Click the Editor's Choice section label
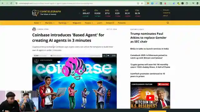The image size is (200, 112). [x=137, y=29]
